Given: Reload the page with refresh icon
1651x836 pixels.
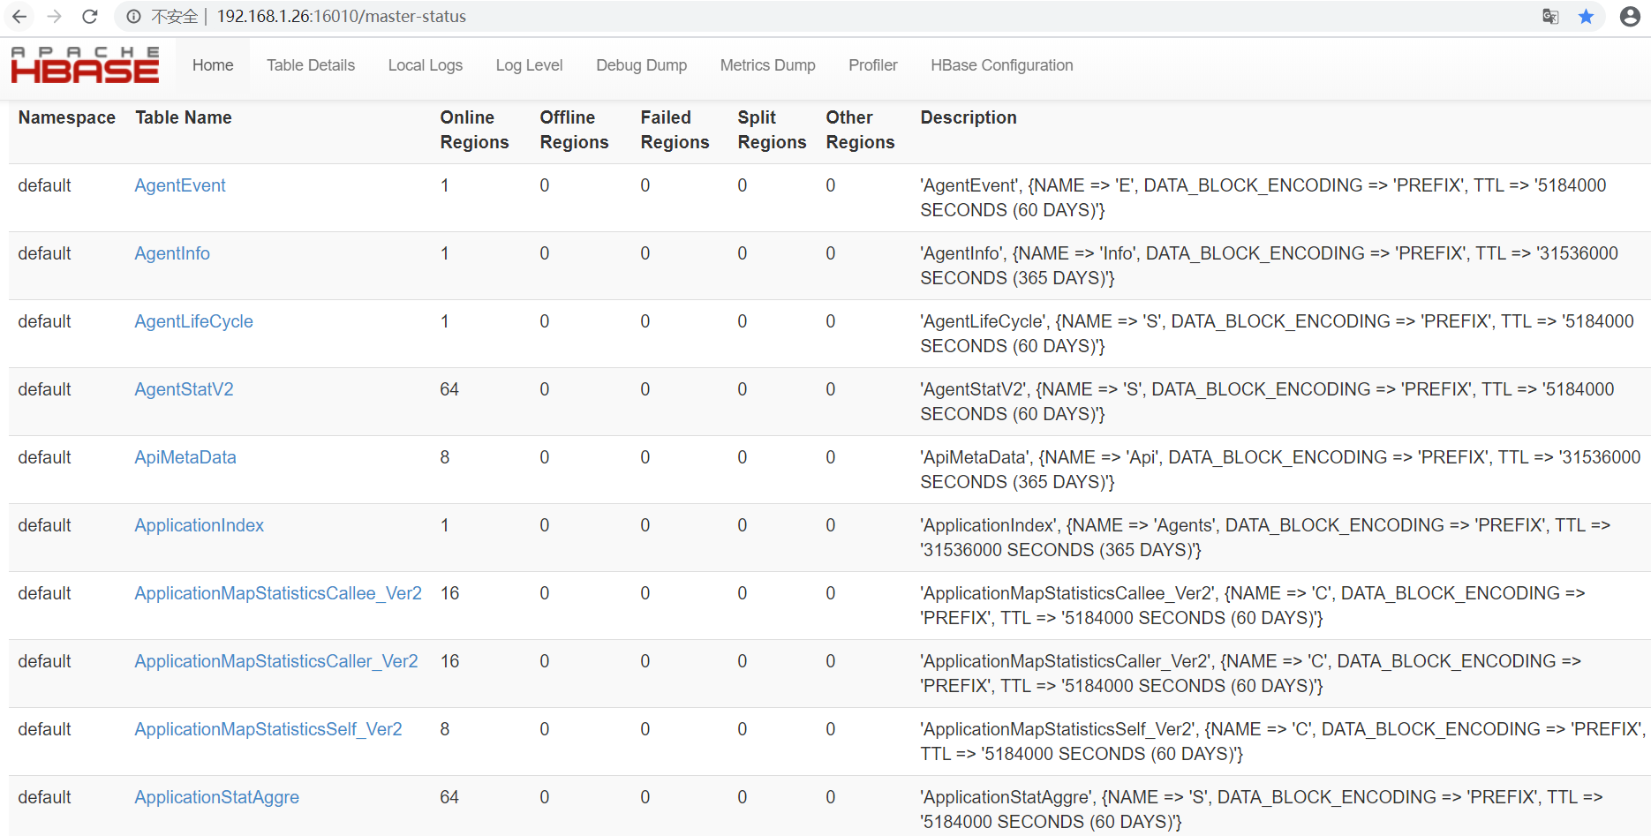Looking at the screenshot, I should click(x=90, y=17).
